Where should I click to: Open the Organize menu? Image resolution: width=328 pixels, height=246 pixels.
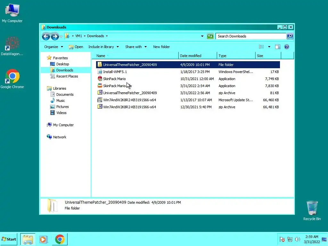click(x=53, y=47)
